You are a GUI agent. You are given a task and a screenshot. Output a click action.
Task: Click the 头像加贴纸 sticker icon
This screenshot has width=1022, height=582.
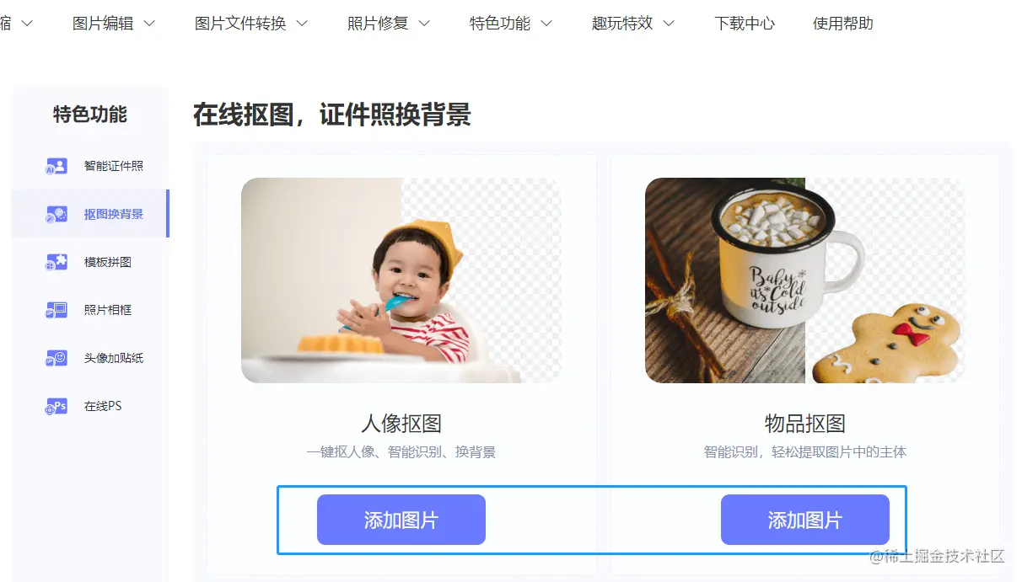(56, 358)
